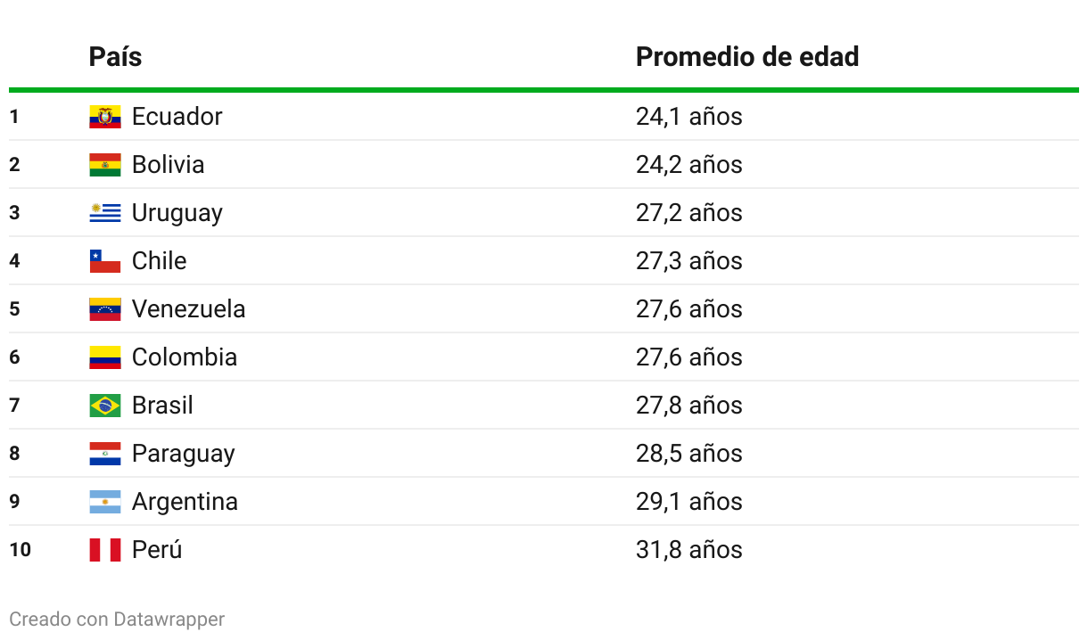Viewport: 1088px width, 640px height.
Task: Click the 31,8 años value for Perú
Action: pyautogui.click(x=689, y=550)
